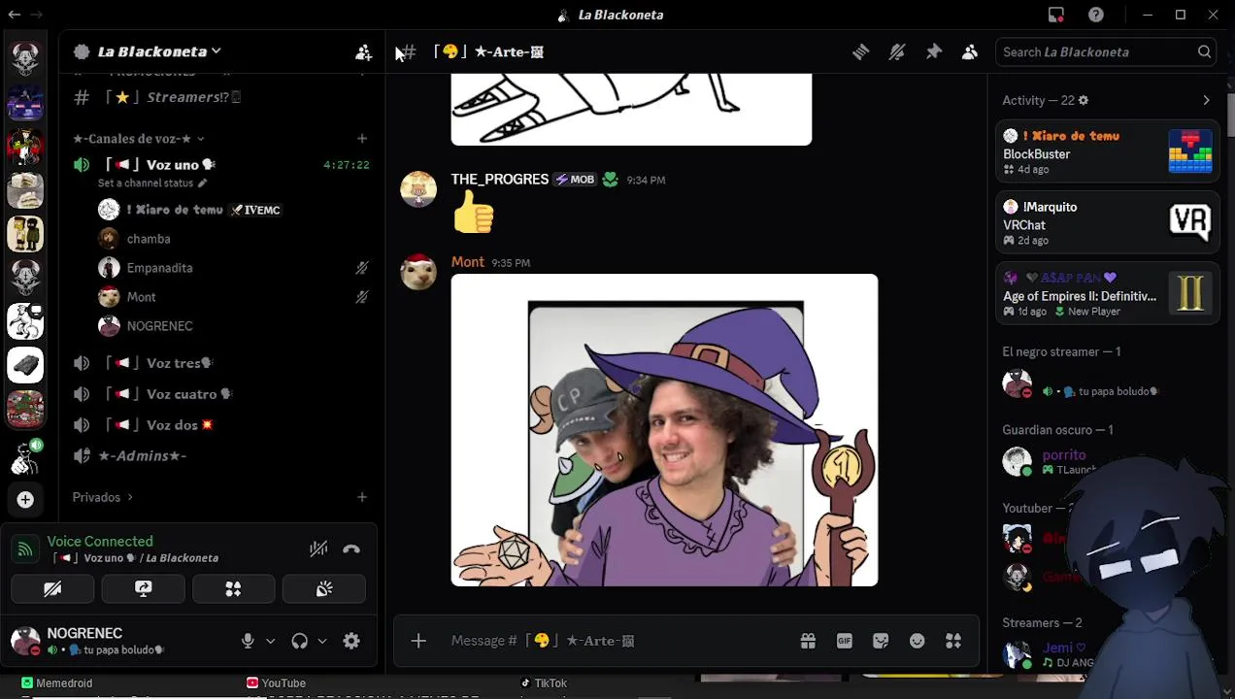Start an Activity

coord(233,588)
